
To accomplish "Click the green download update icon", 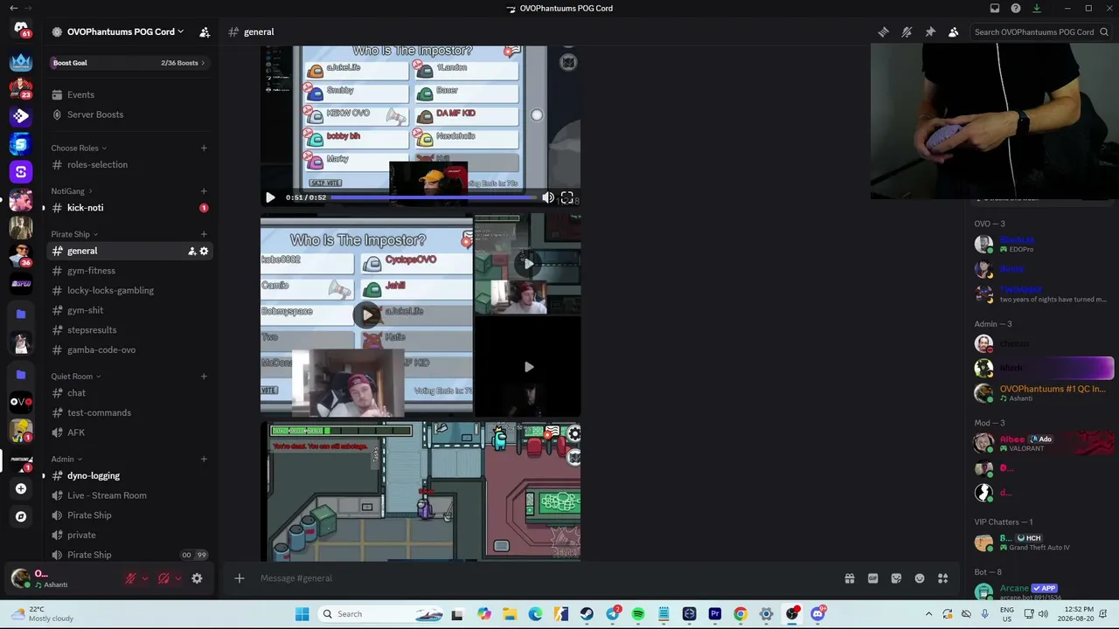I will (1037, 9).
